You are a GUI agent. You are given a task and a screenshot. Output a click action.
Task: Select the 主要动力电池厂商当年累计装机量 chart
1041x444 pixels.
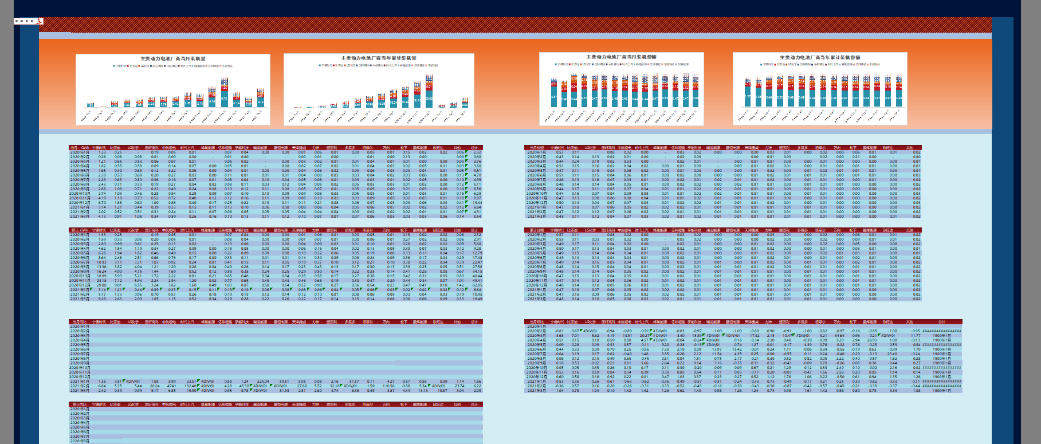[379, 89]
